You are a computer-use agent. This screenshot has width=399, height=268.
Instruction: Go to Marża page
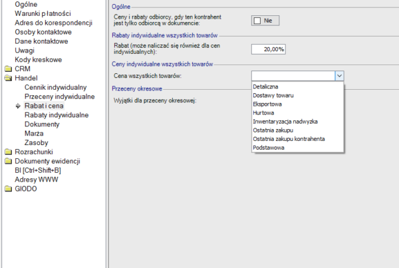(34, 134)
